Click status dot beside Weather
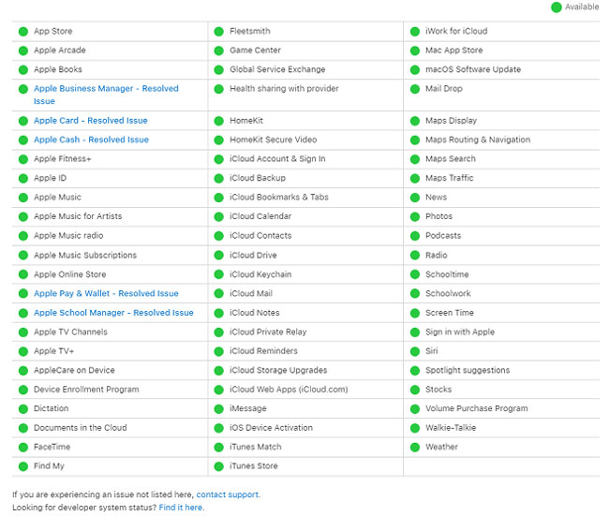Screen dimensions: 609x516 click(x=415, y=448)
